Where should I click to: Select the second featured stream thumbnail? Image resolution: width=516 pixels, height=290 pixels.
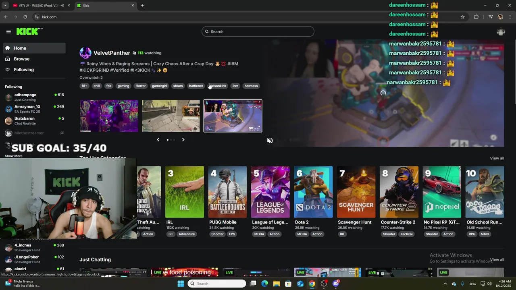point(171,116)
